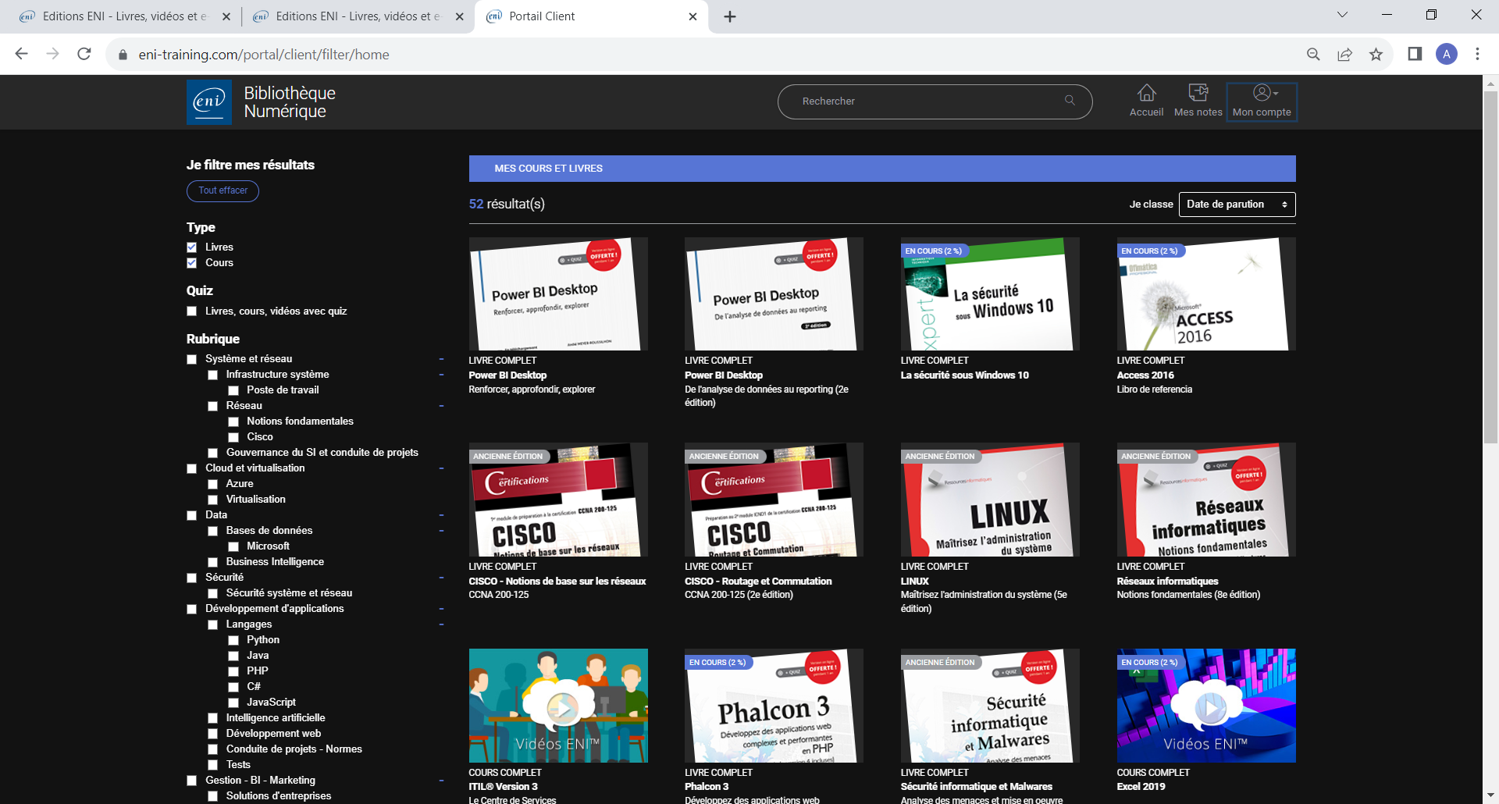This screenshot has width=1499, height=804.
Task: Open Sécurité informatique et Malwares cover
Action: click(990, 706)
